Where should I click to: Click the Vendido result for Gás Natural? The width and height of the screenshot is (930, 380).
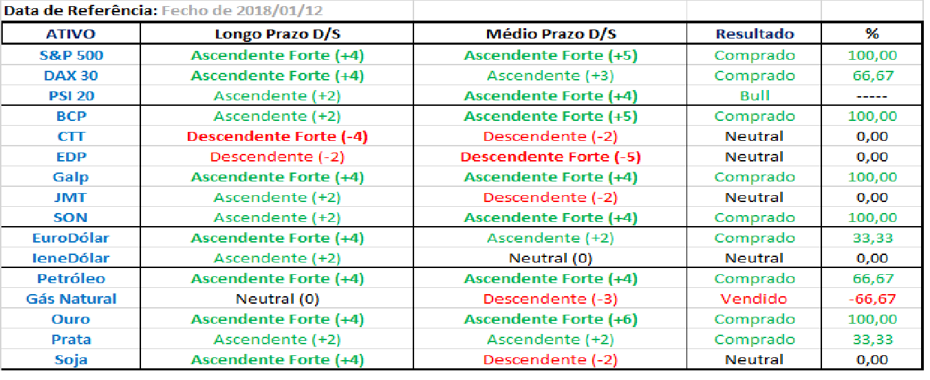(755, 299)
